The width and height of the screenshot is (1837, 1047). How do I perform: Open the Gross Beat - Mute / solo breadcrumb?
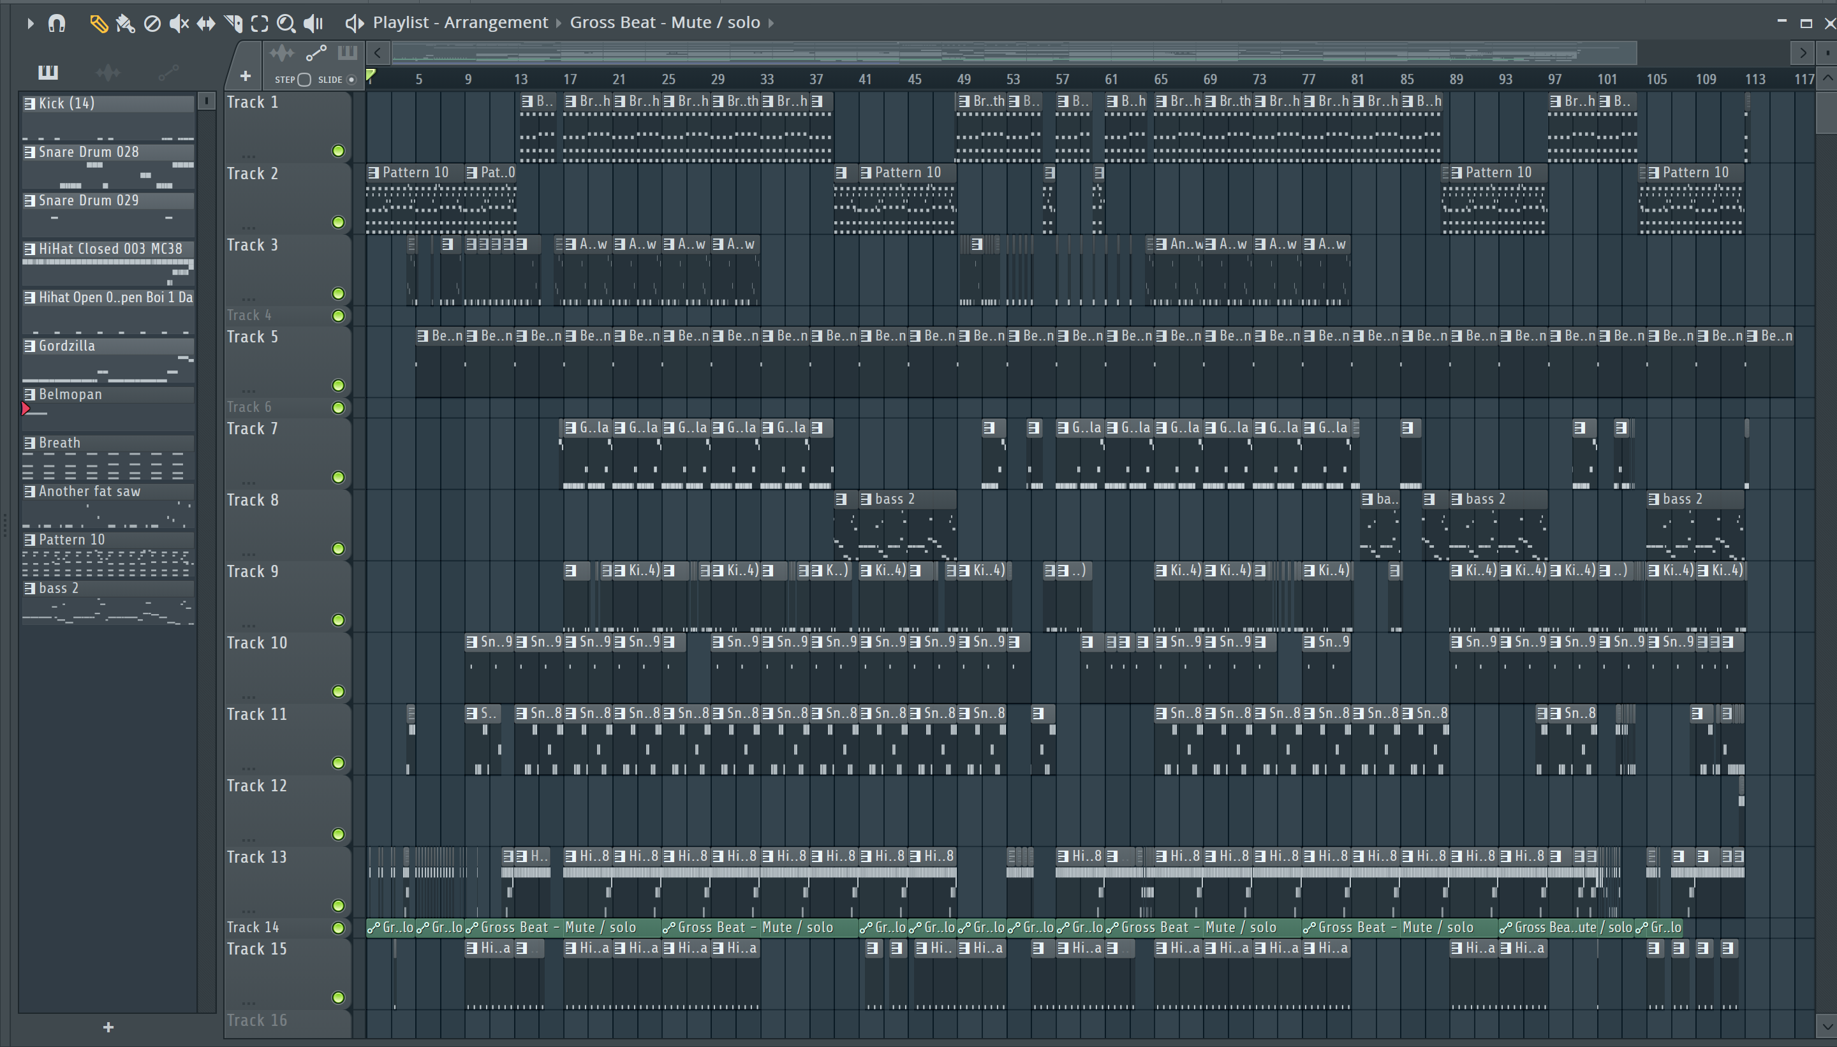coord(665,22)
